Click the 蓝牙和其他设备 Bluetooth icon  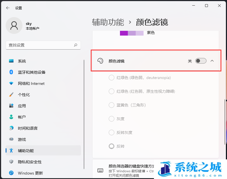coord(11,72)
